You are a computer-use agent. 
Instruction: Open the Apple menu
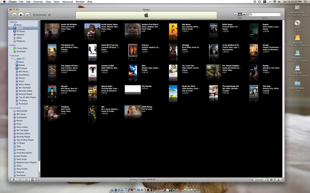click(x=4, y=2)
